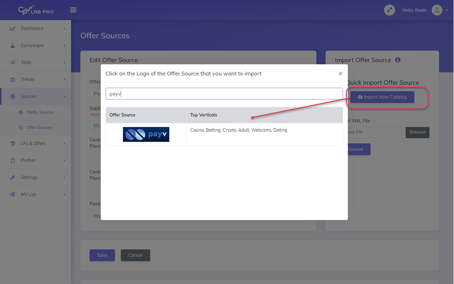Go to Offer Sources submenu
The width and height of the screenshot is (454, 284).
click(x=39, y=127)
